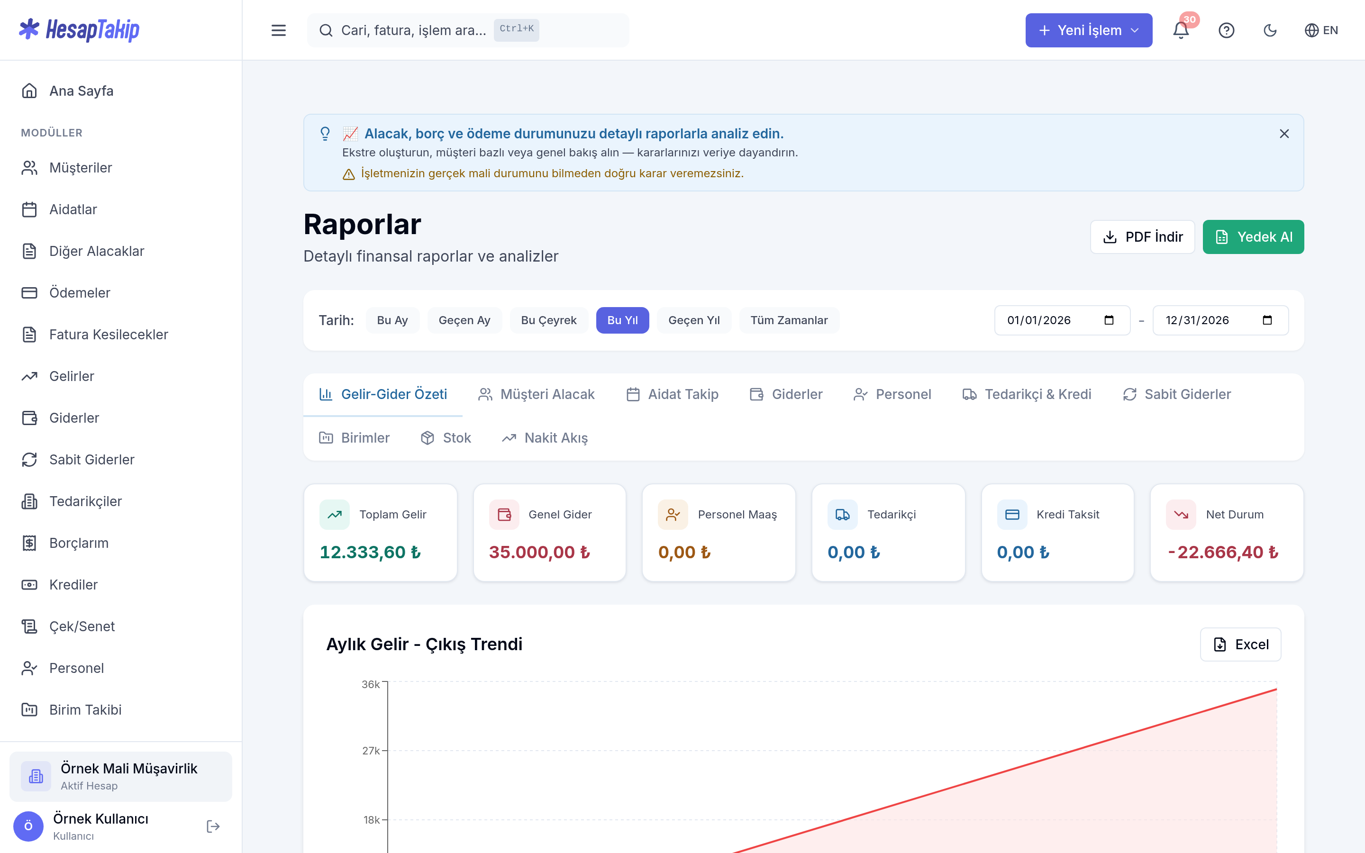Select Örnek Mali Müşavirlik active account
The image size is (1365, 853).
point(121,776)
